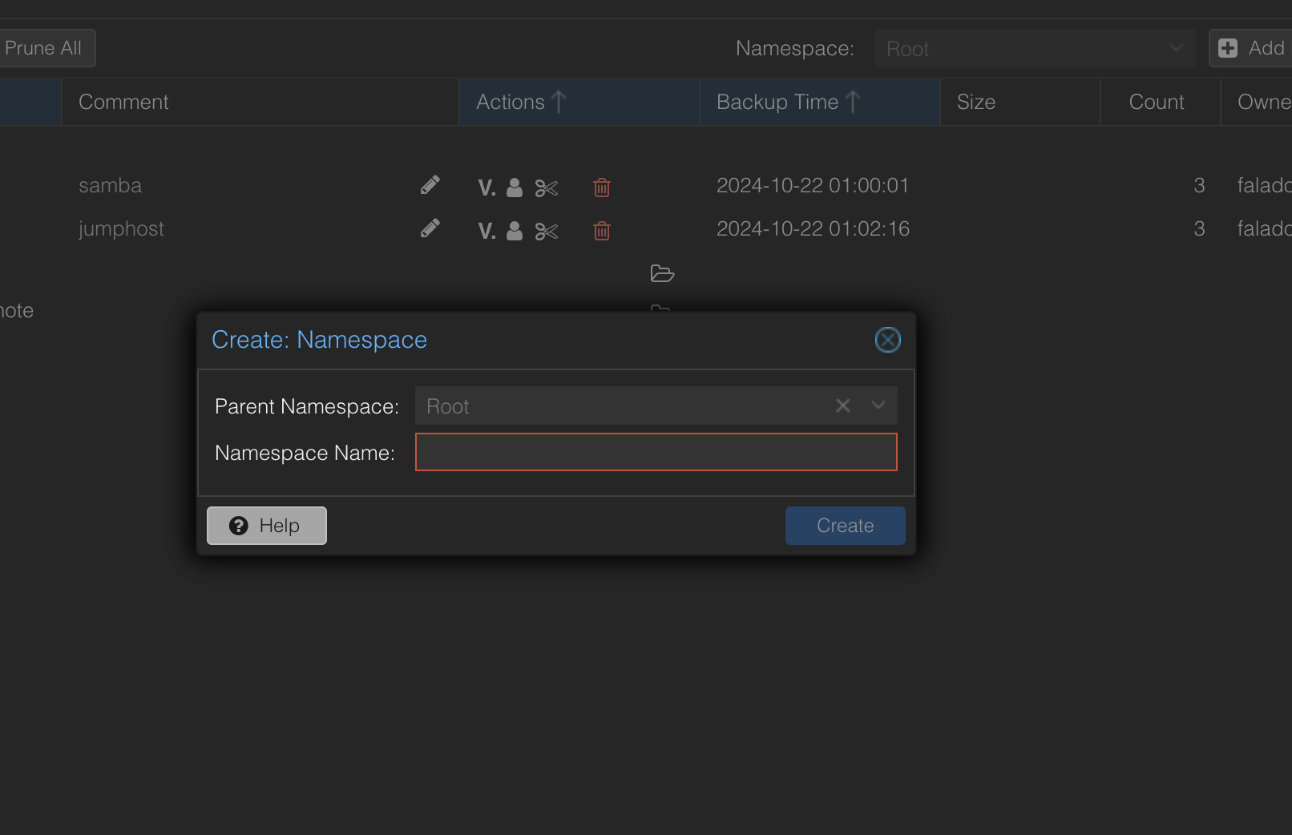Delete the samba backup group
The height and width of the screenshot is (835, 1292).
coord(602,188)
